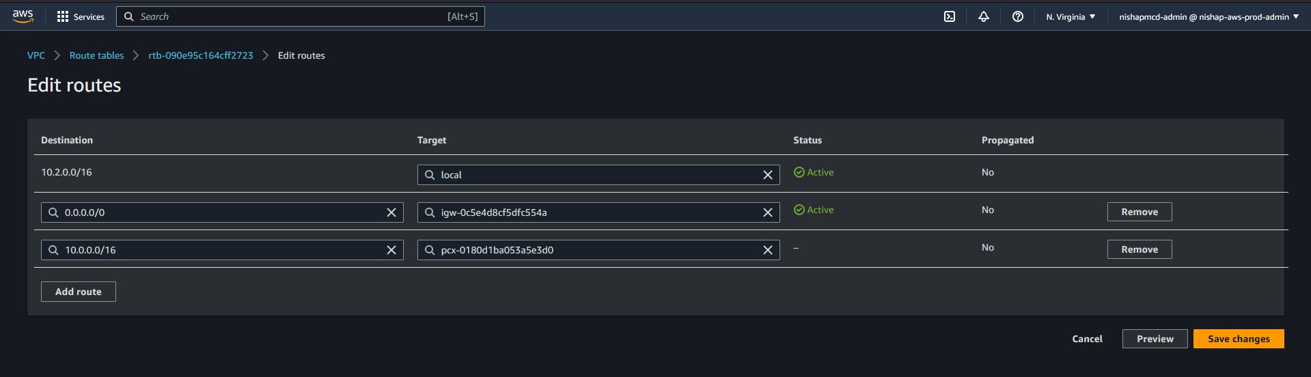Clear the 0.0.0.0/0 destination value

point(391,212)
